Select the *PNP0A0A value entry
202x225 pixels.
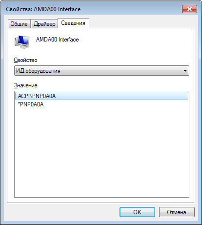pyautogui.click(x=31, y=104)
